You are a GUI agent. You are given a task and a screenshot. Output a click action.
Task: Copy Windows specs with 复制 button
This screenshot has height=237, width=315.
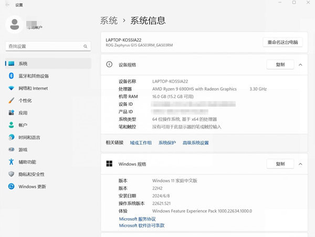click(x=280, y=164)
